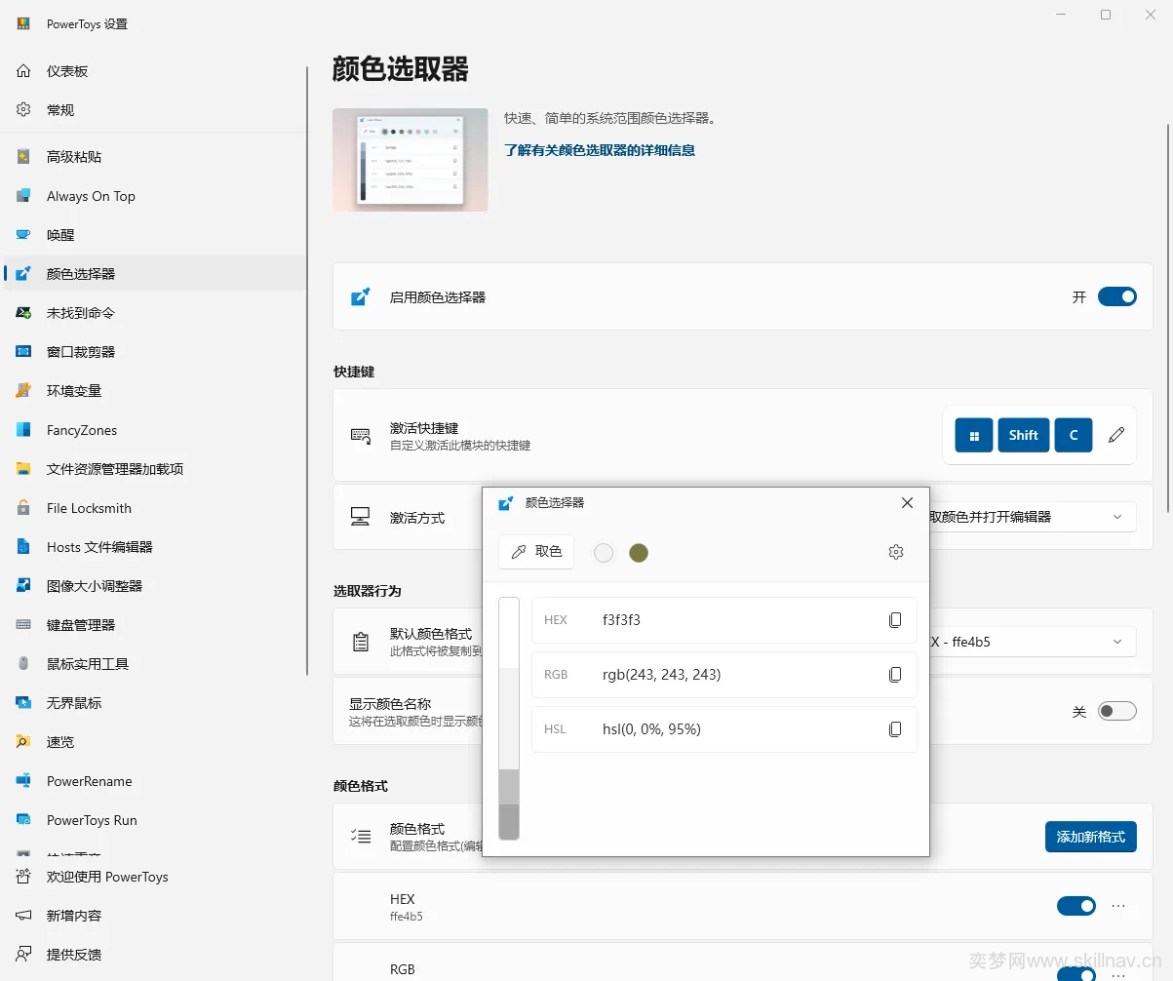Click the RGB value field
This screenshot has height=981, width=1173.
coord(724,675)
